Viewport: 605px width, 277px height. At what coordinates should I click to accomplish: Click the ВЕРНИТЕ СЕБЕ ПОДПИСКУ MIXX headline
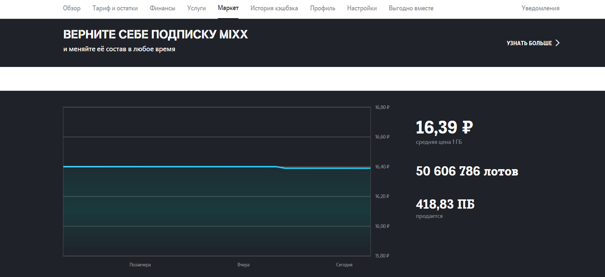click(x=155, y=35)
